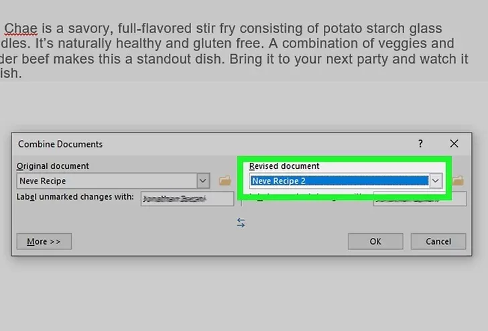Image resolution: width=488 pixels, height=331 pixels.
Task: Confirm combining with the OK button
Action: [375, 241]
